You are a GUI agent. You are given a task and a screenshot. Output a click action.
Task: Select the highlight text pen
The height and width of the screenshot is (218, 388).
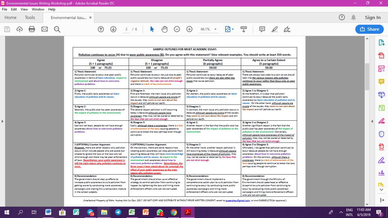[x=275, y=29]
